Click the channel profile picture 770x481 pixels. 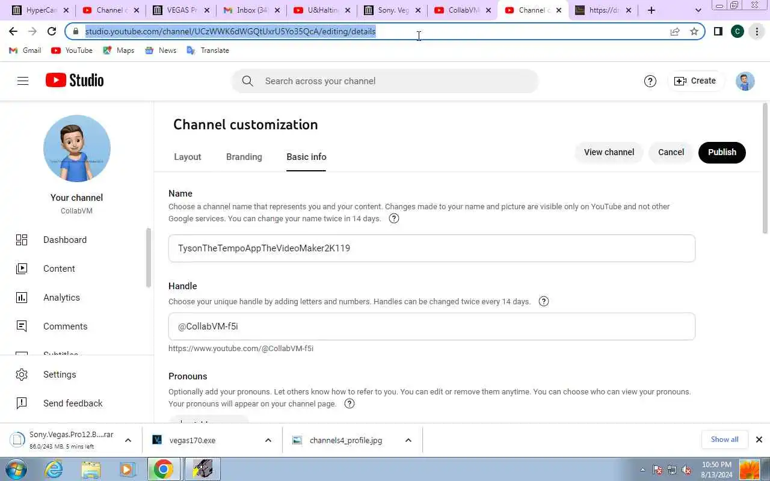[77, 149]
